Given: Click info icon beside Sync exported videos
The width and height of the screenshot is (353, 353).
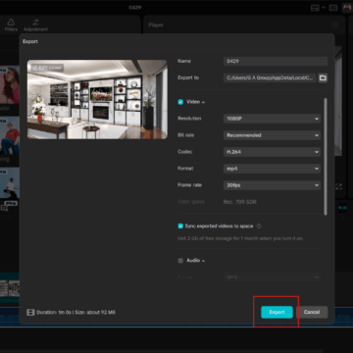Looking at the screenshot, I should coord(259,226).
